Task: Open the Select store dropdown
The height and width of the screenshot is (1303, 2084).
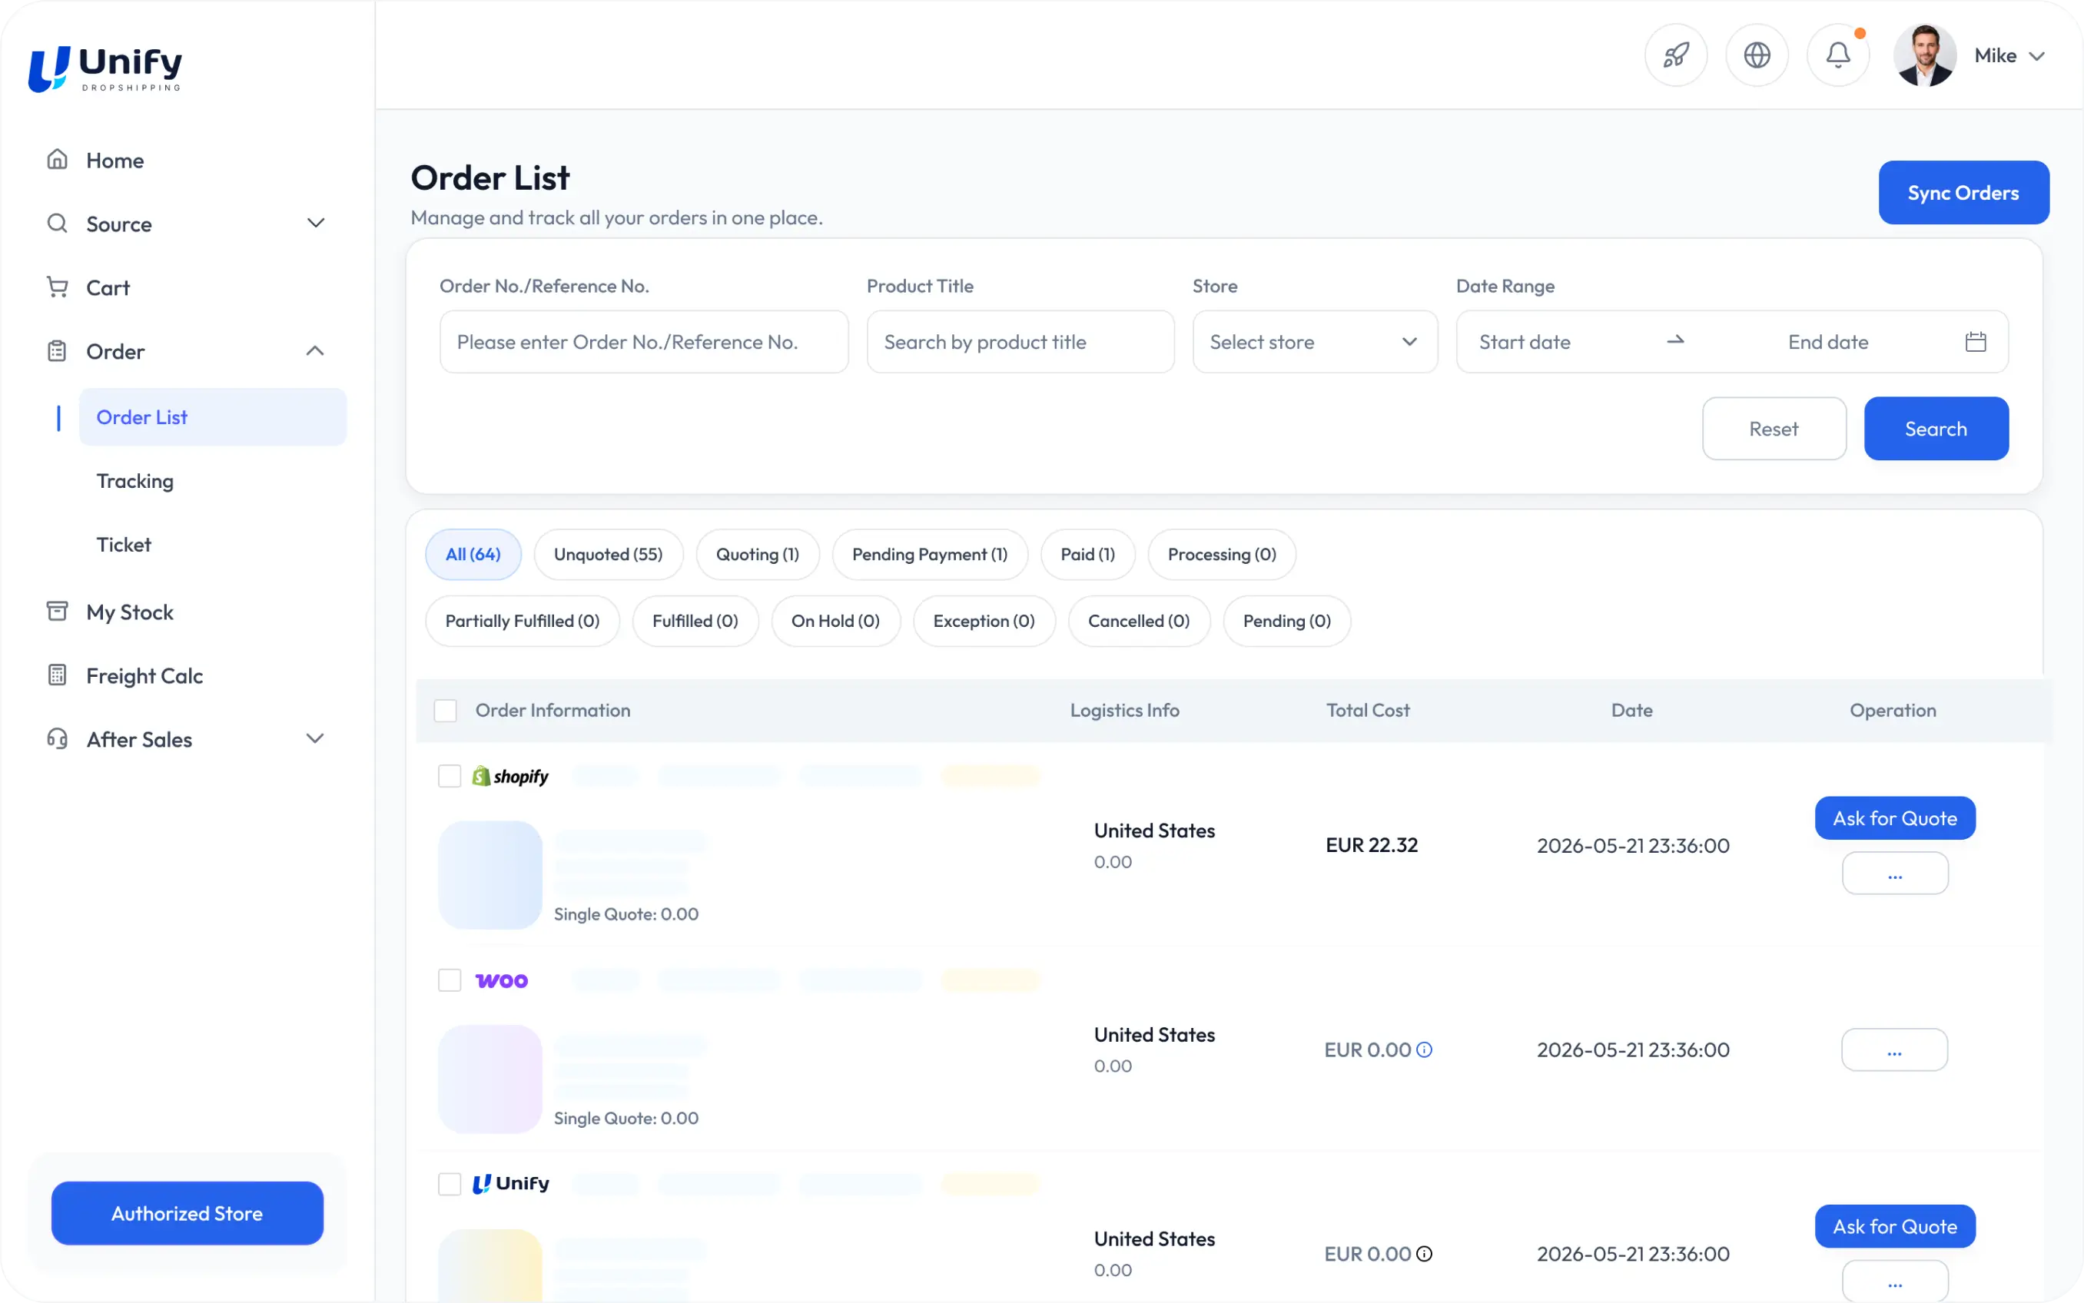Action: click(x=1316, y=342)
